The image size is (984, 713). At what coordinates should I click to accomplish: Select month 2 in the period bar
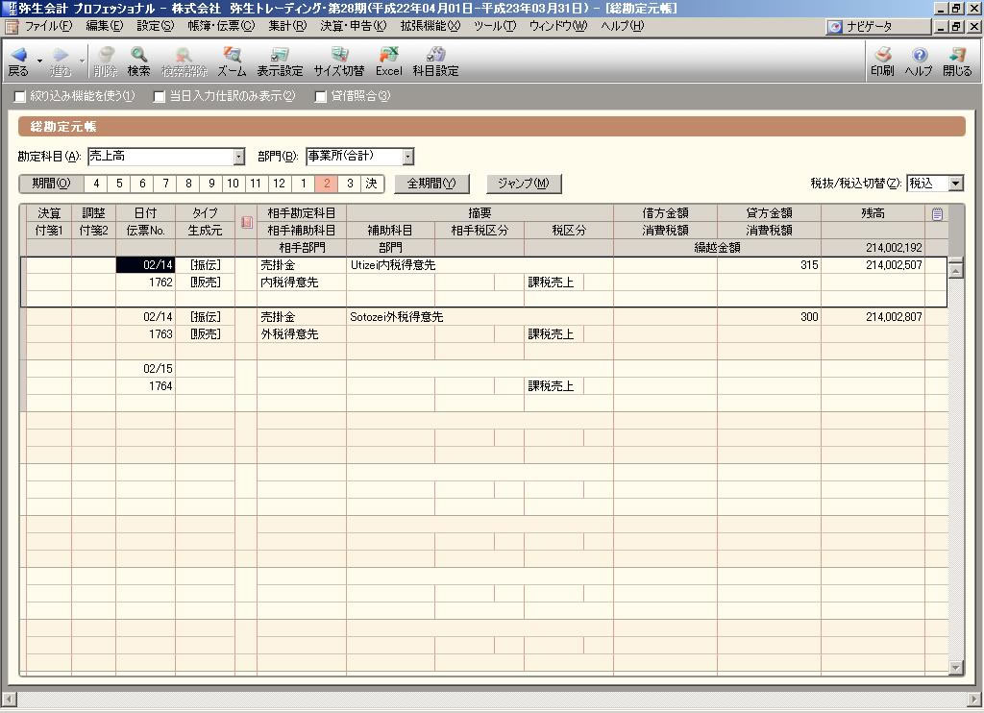pos(327,184)
